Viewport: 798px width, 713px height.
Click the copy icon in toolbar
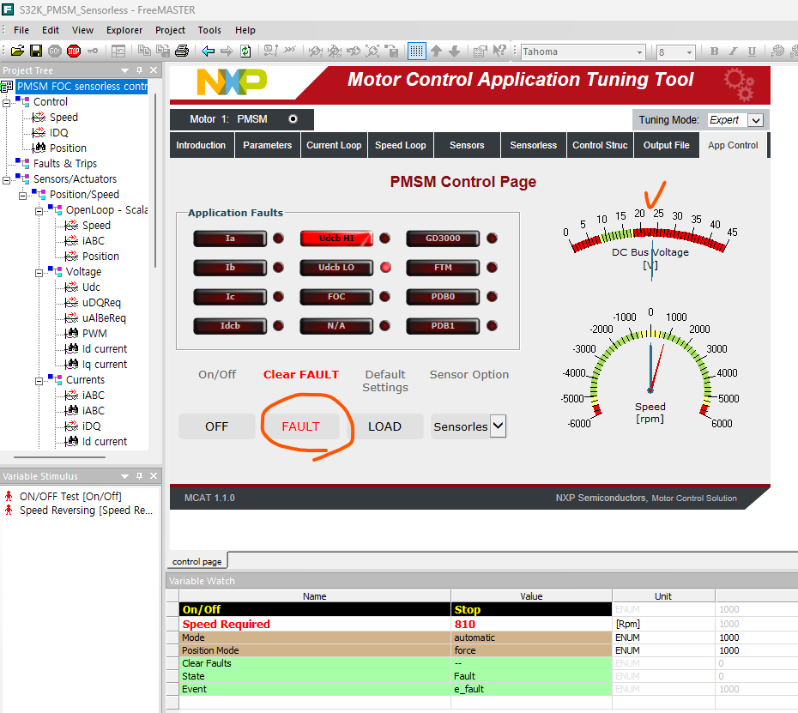click(x=144, y=51)
